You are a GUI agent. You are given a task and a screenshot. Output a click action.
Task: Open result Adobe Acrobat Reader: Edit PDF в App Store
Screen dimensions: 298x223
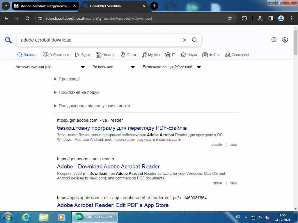pos(113,205)
